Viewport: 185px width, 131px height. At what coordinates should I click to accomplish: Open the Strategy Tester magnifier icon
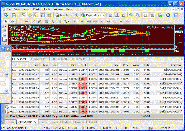pos(49,15)
